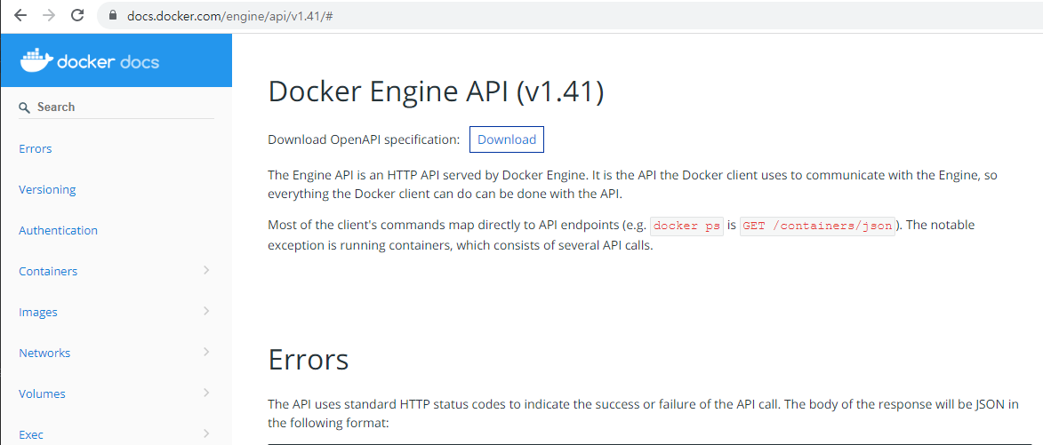
Task: Click the "Download OpenAPI specification:" label
Action: [364, 139]
